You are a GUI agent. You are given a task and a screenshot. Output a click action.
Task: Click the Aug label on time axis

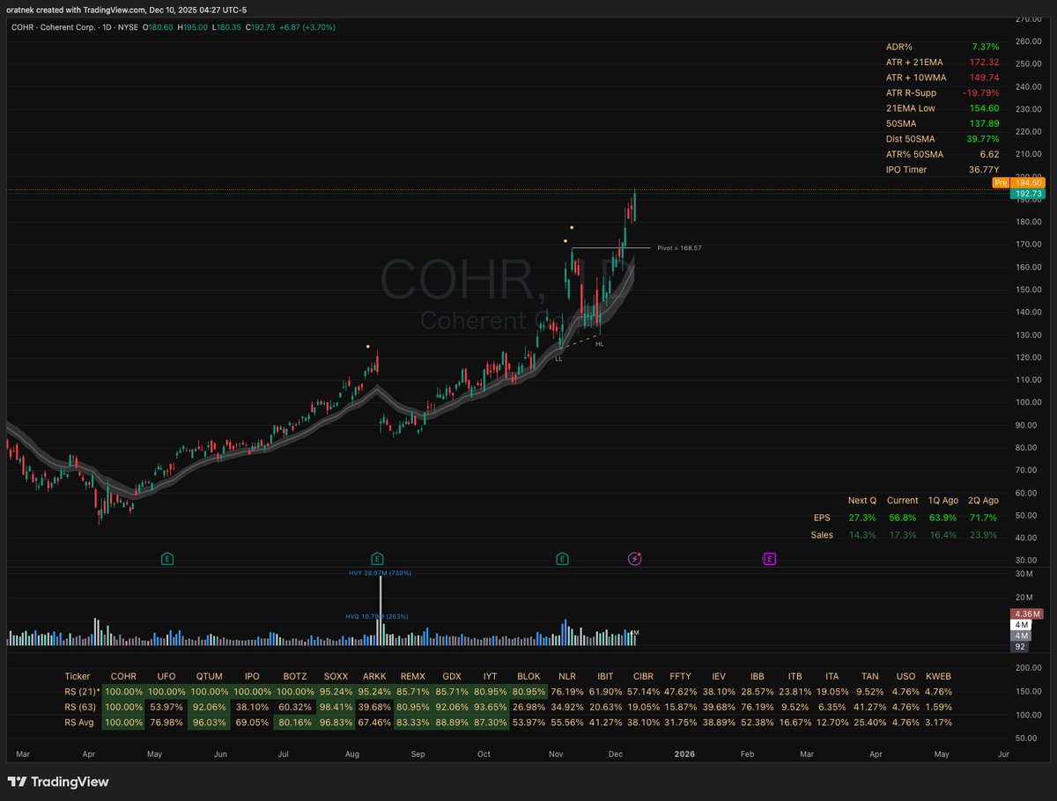[352, 754]
